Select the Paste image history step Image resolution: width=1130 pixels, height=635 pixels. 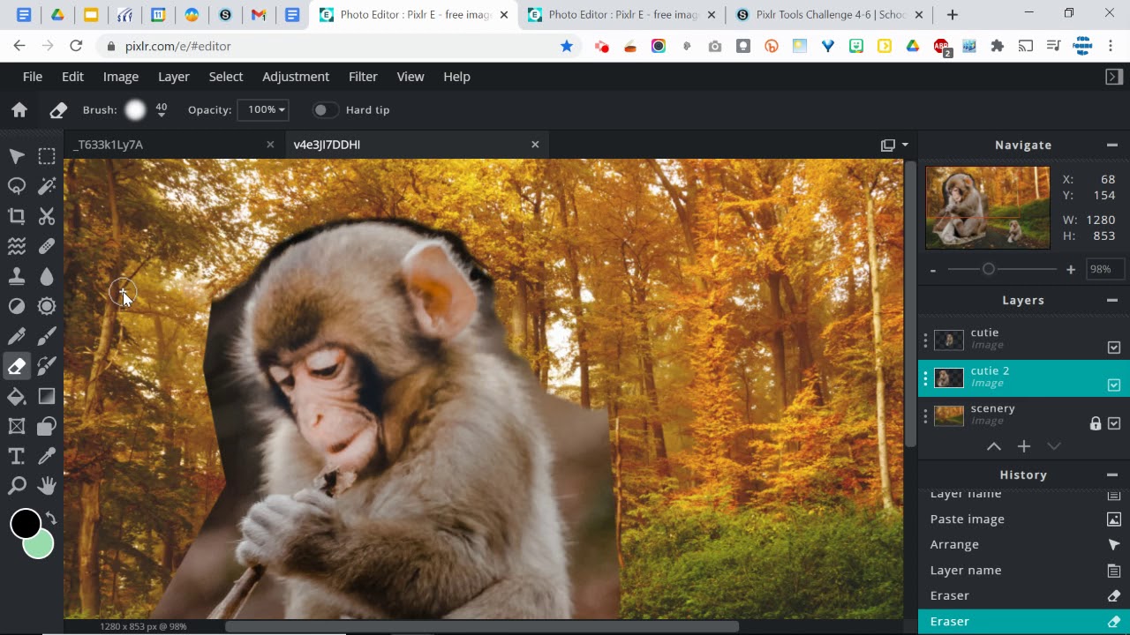[x=1023, y=519]
